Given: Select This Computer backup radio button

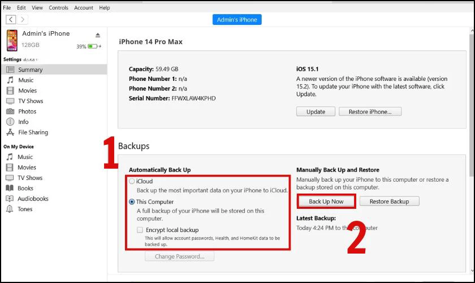Looking at the screenshot, I should 132,201.
